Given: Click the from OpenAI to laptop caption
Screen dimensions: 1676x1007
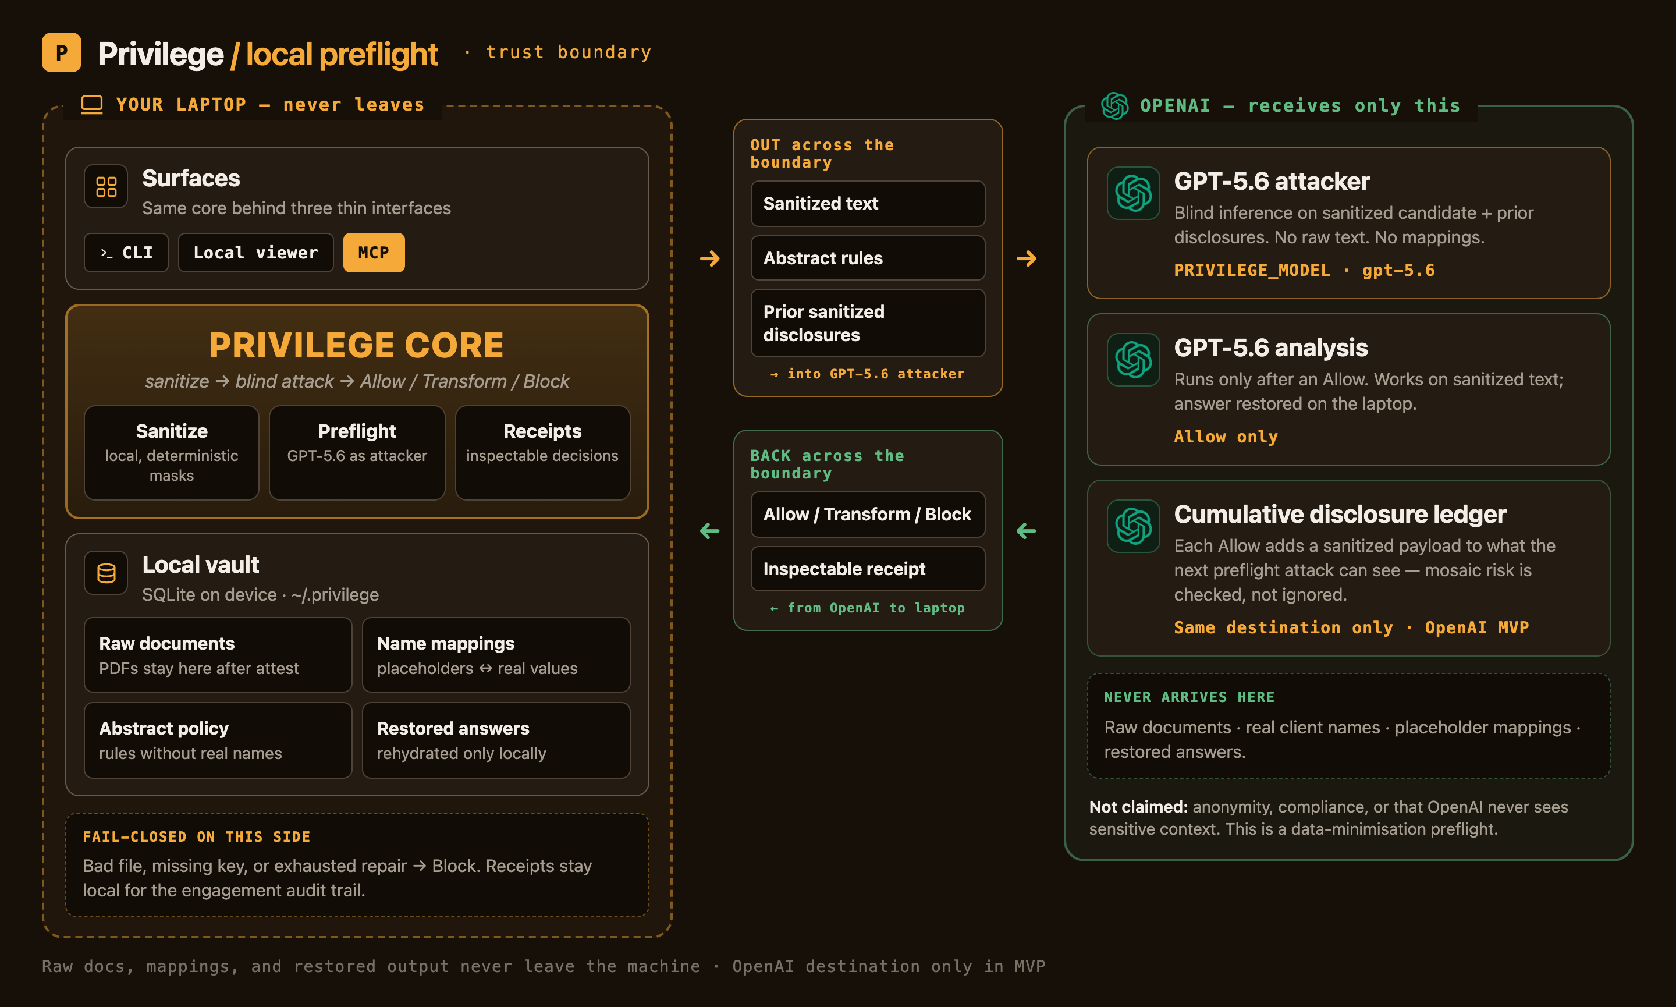Looking at the screenshot, I should pos(868,608).
